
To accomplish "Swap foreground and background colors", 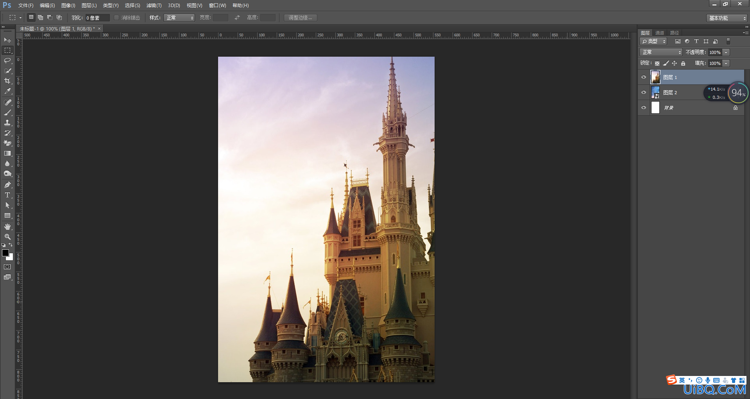I will [11, 245].
